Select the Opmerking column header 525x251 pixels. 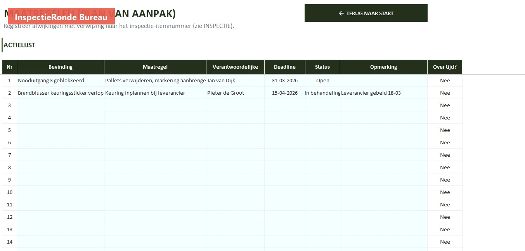(384, 67)
